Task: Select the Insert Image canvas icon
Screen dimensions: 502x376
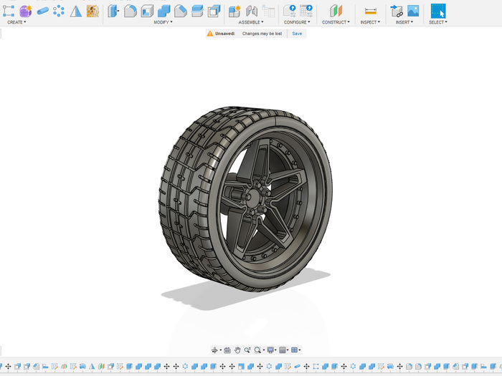Action: [x=413, y=11]
